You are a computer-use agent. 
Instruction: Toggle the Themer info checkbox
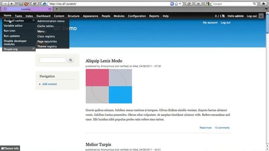[3, 148]
